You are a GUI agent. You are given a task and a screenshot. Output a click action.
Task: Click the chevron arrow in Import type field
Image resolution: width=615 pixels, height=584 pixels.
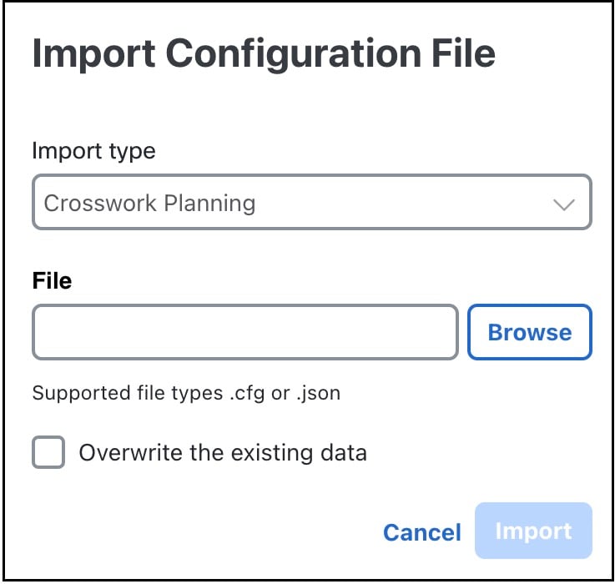[x=563, y=204]
